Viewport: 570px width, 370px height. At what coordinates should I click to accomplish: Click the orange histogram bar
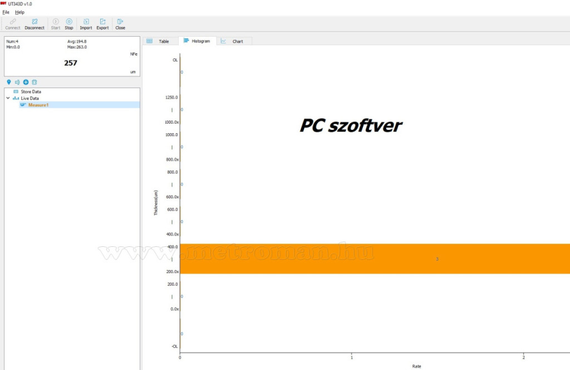(374, 259)
